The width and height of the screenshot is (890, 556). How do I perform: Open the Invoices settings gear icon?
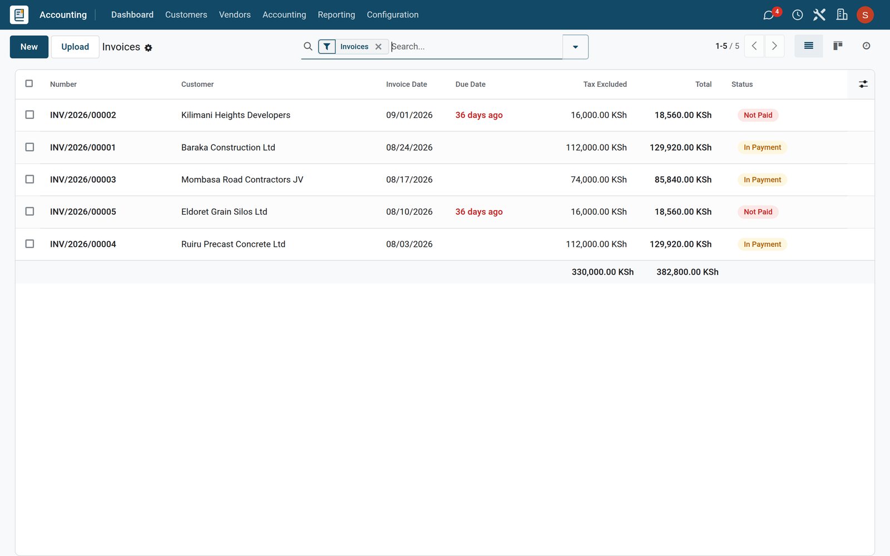point(149,48)
